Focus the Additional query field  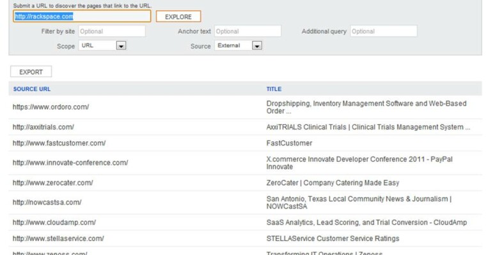tap(384, 31)
